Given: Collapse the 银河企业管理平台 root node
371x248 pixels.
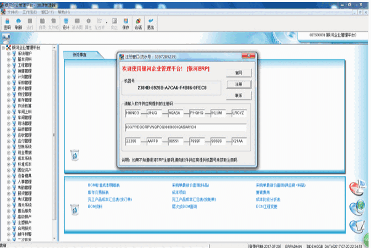Looking at the screenshot, I should point(3,48).
